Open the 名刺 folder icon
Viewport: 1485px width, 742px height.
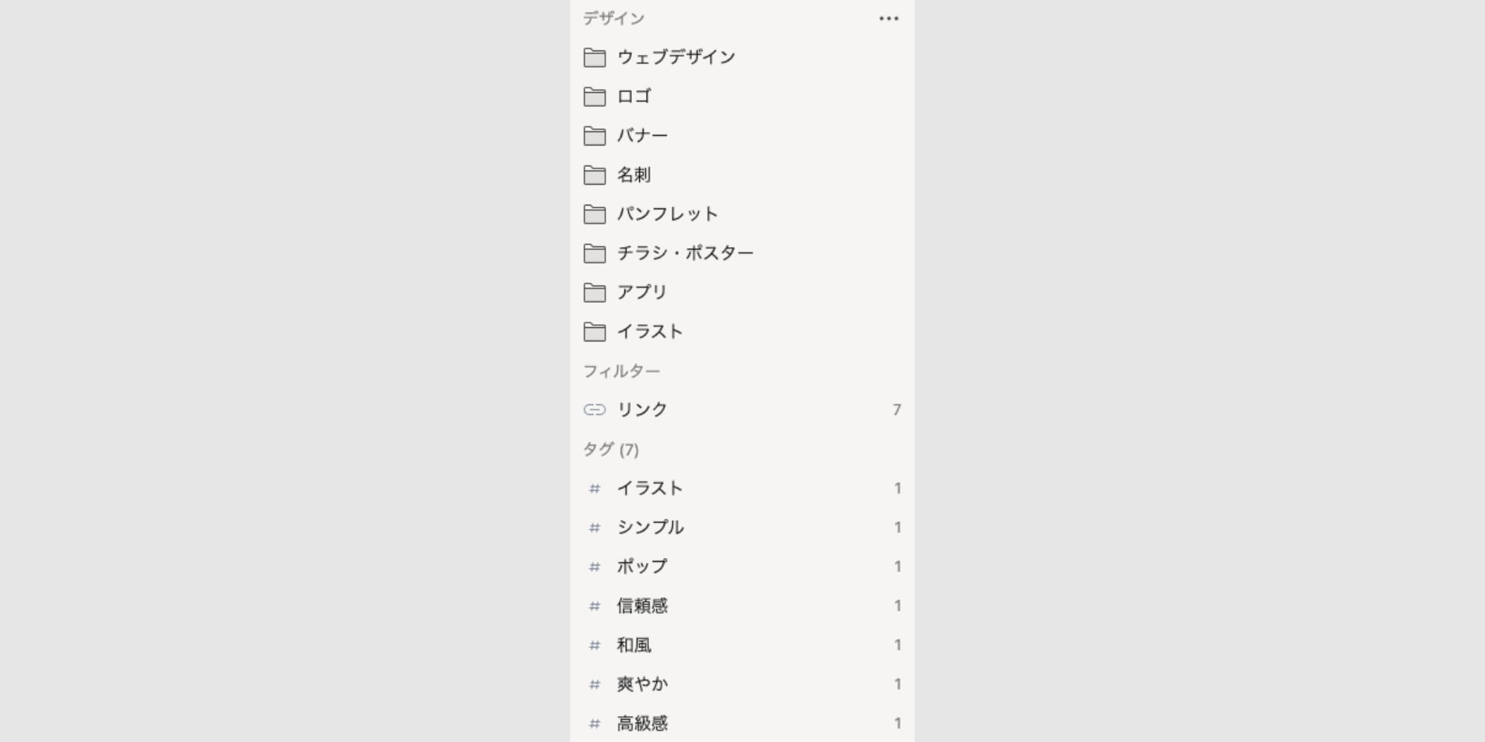click(594, 175)
